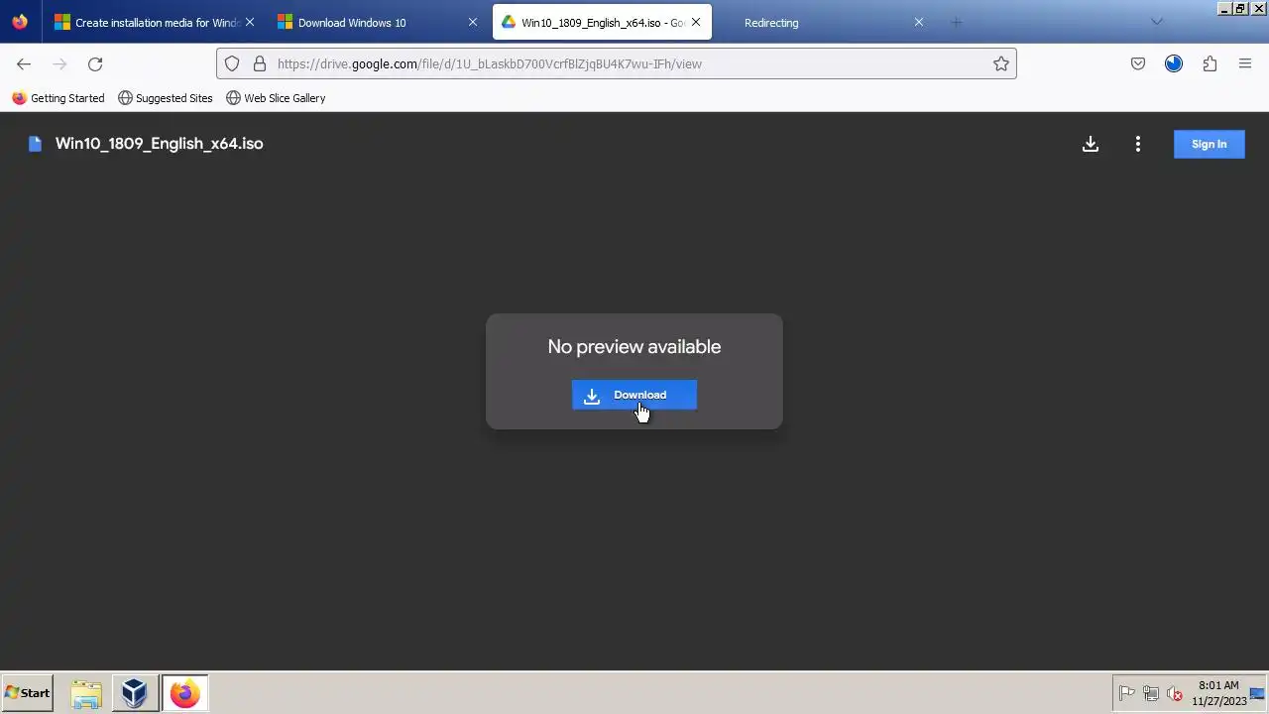
Task: Open the Getting Started bookmark
Action: coord(58,98)
